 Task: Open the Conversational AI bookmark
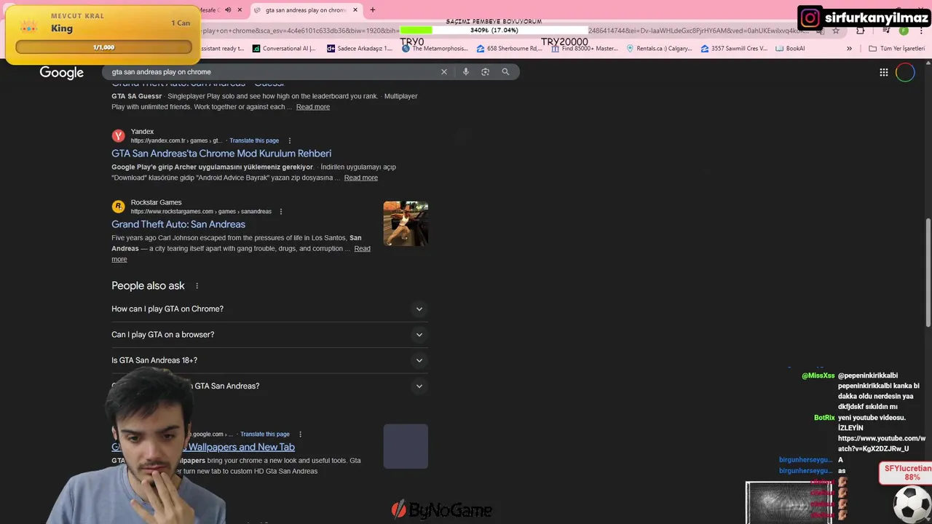[x=284, y=49]
